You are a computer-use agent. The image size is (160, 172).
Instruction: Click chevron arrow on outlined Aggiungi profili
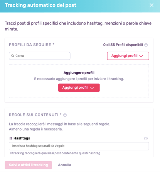coord(141,56)
